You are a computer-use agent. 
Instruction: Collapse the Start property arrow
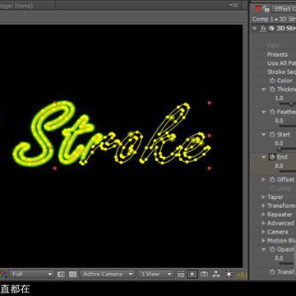264,135
